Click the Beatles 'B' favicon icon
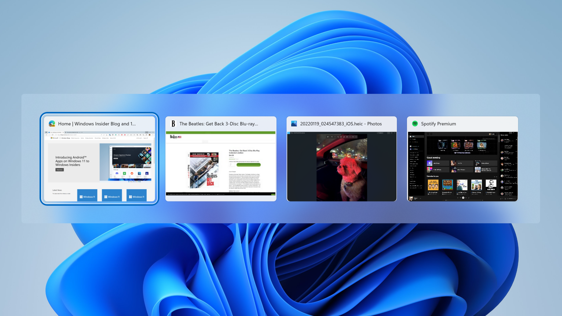This screenshot has height=316, width=562. coord(173,124)
